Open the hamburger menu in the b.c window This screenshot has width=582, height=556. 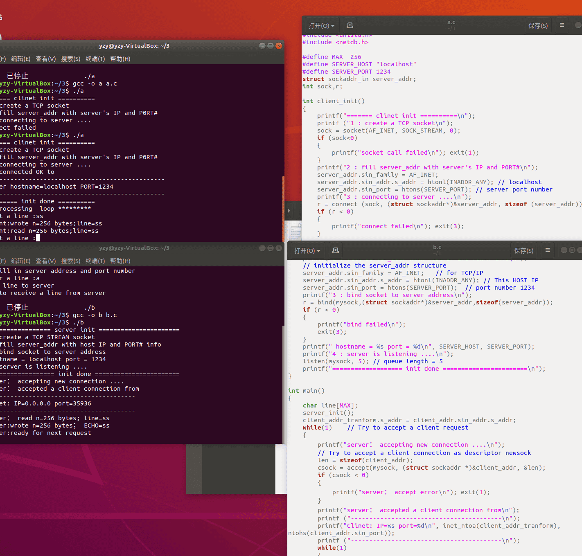pos(548,250)
